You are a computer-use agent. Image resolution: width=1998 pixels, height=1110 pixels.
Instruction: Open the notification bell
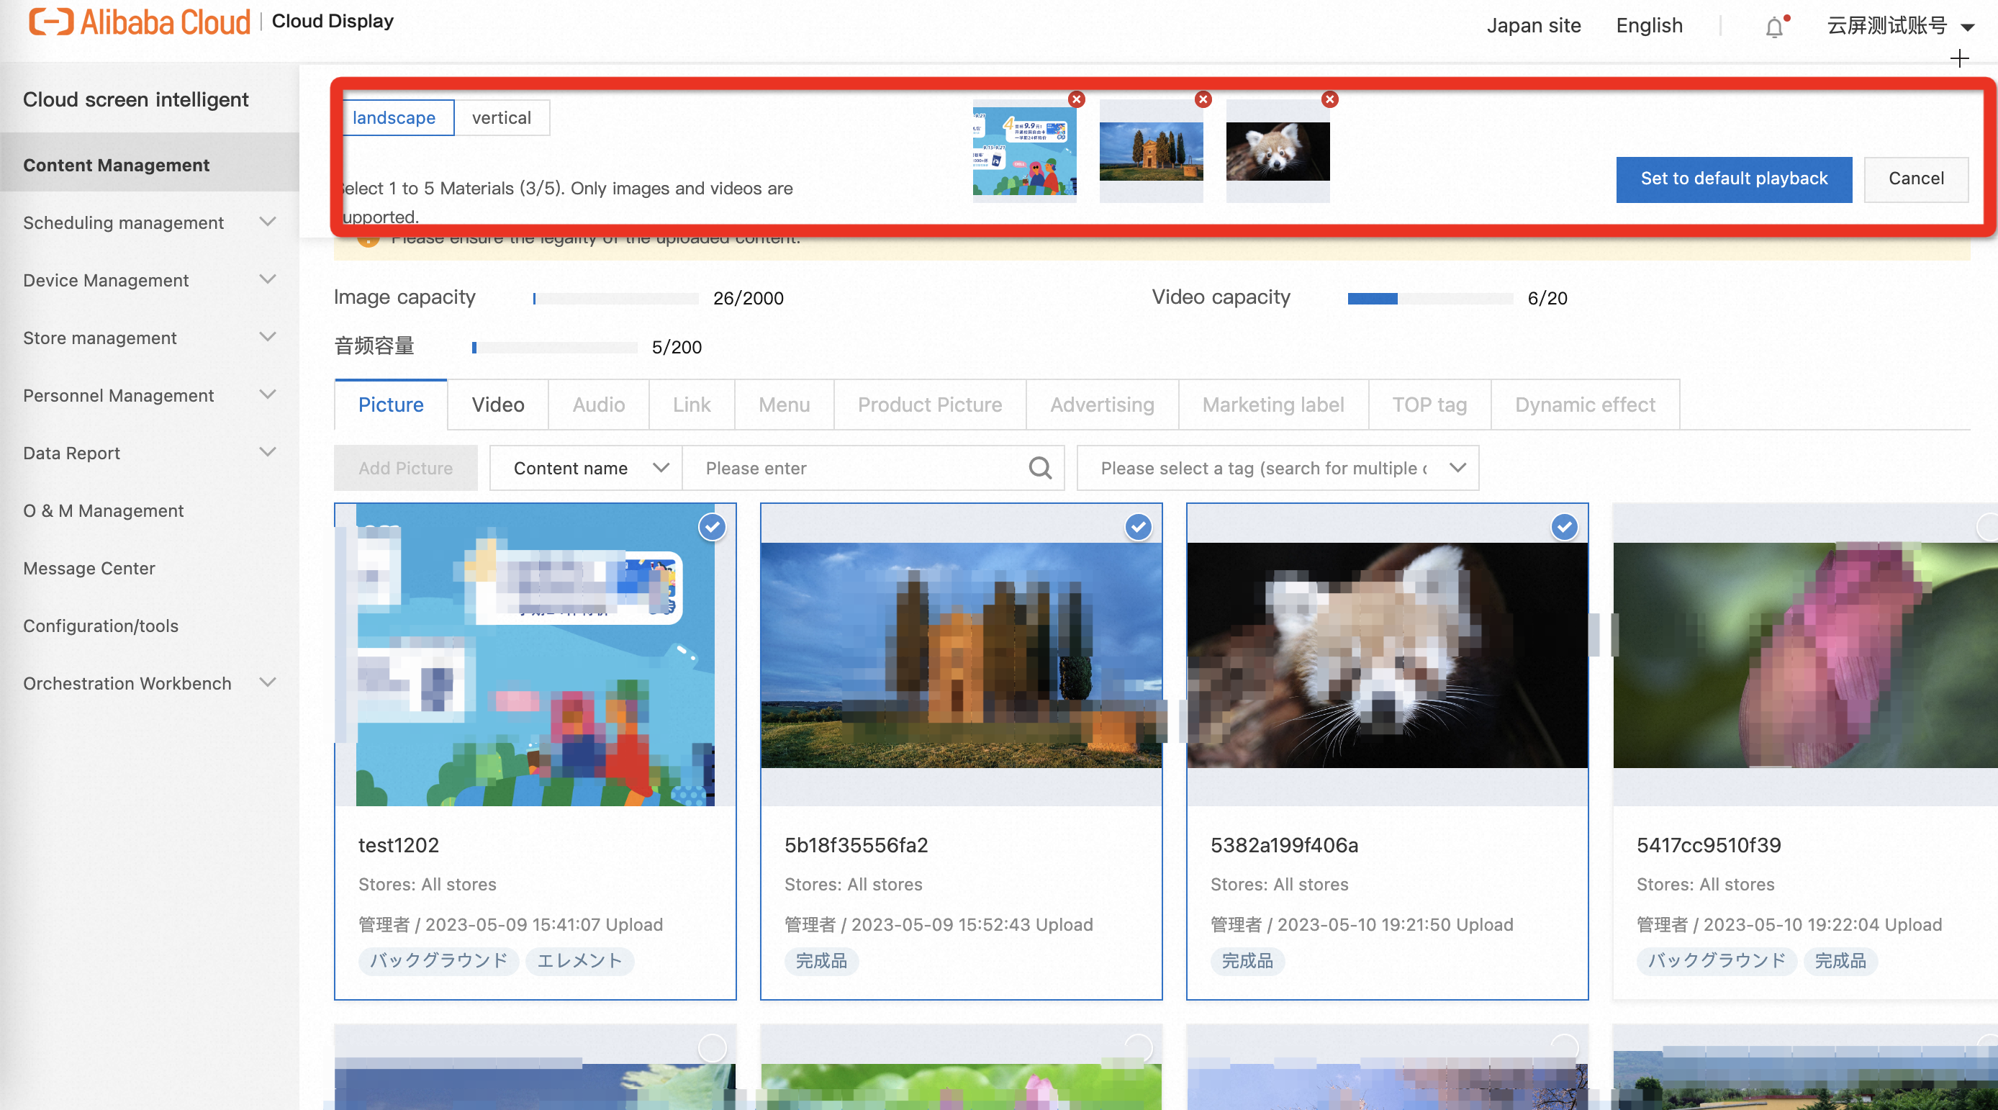click(1775, 27)
